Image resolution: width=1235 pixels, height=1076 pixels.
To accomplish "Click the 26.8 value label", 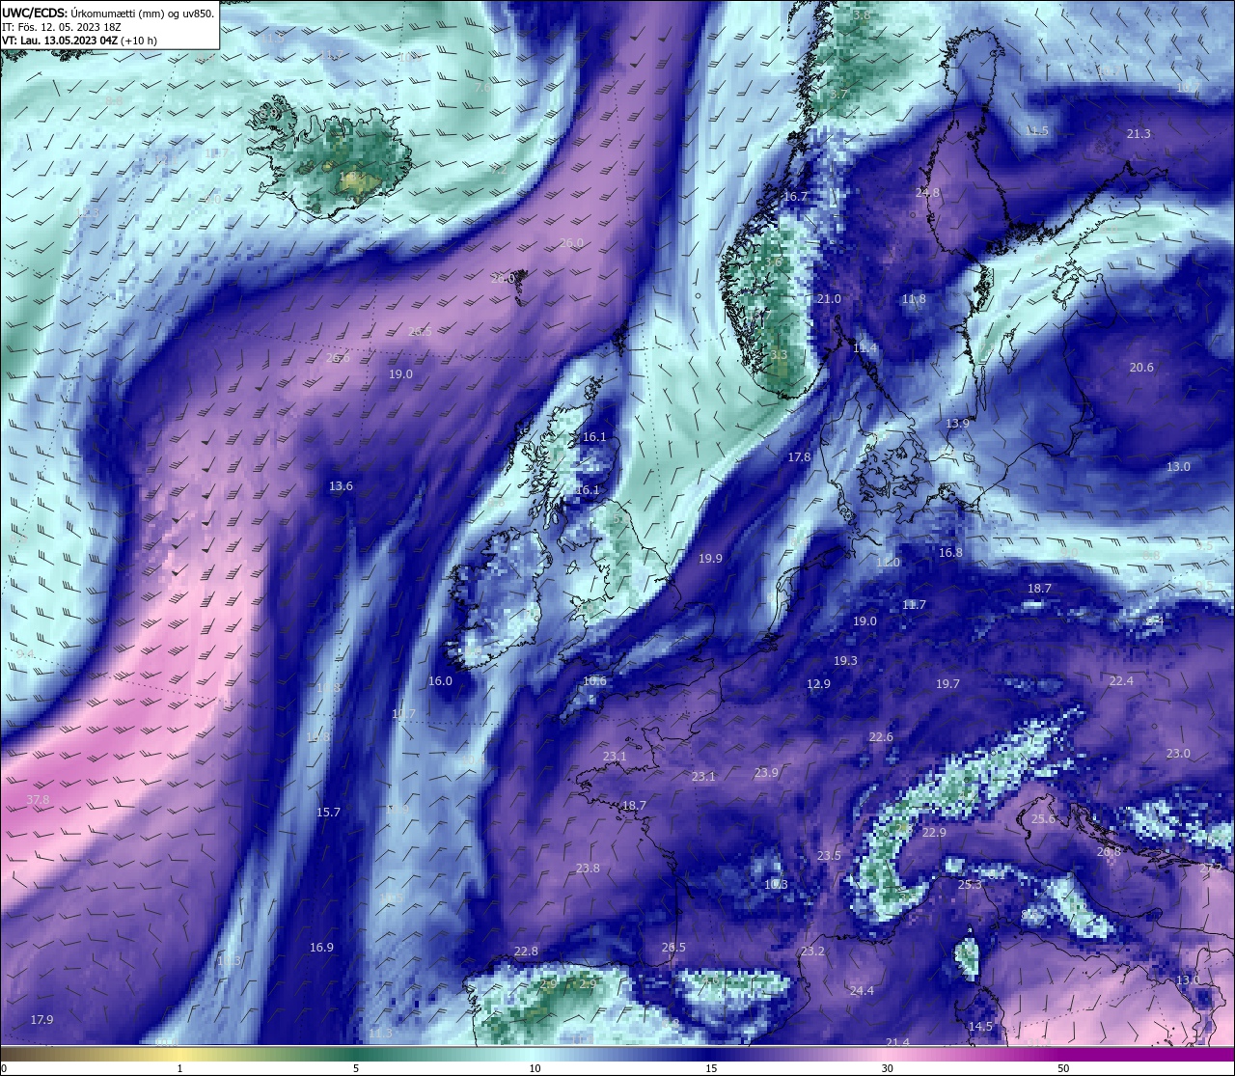I will 1109,851.
